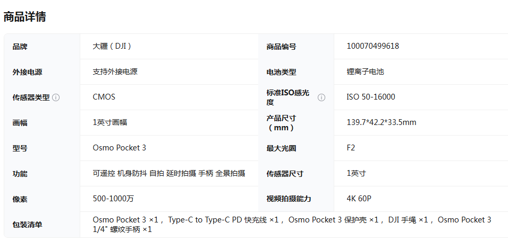The height and width of the screenshot is (241, 508).
Task: Click the ISO 50-16000 value
Action: point(370,97)
